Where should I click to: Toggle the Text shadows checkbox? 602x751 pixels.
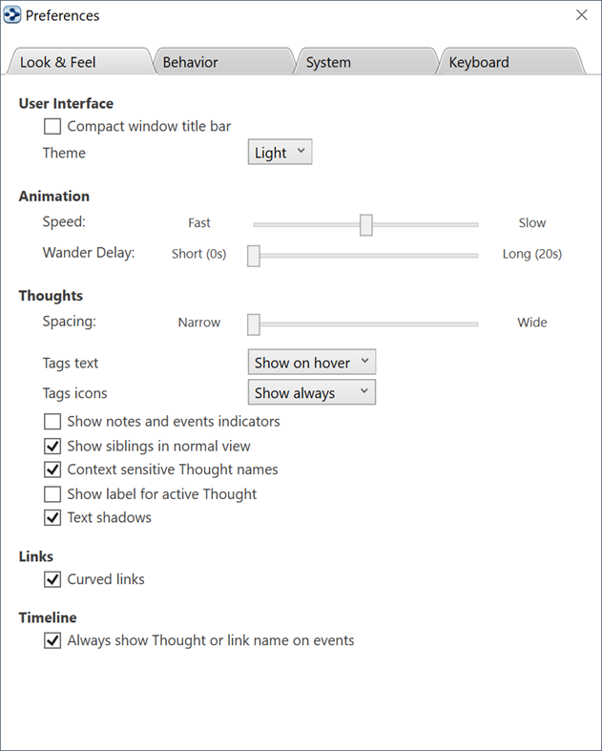coord(52,518)
